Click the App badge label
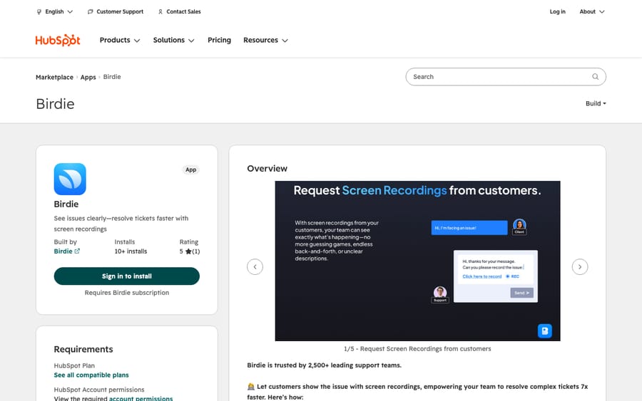 coord(190,170)
